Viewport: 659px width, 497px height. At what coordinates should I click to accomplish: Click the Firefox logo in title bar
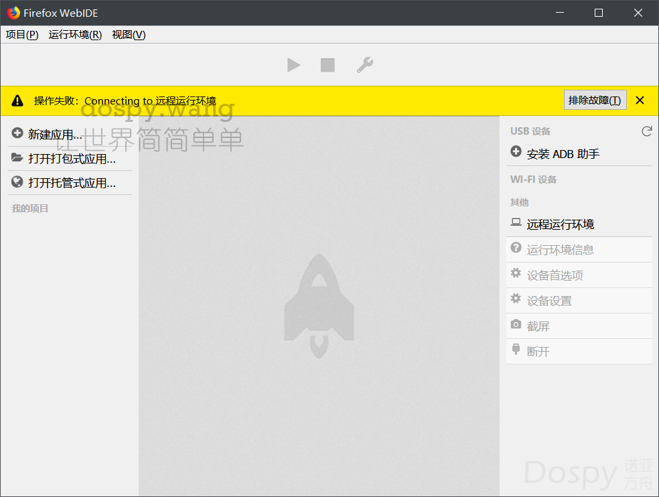click(13, 13)
